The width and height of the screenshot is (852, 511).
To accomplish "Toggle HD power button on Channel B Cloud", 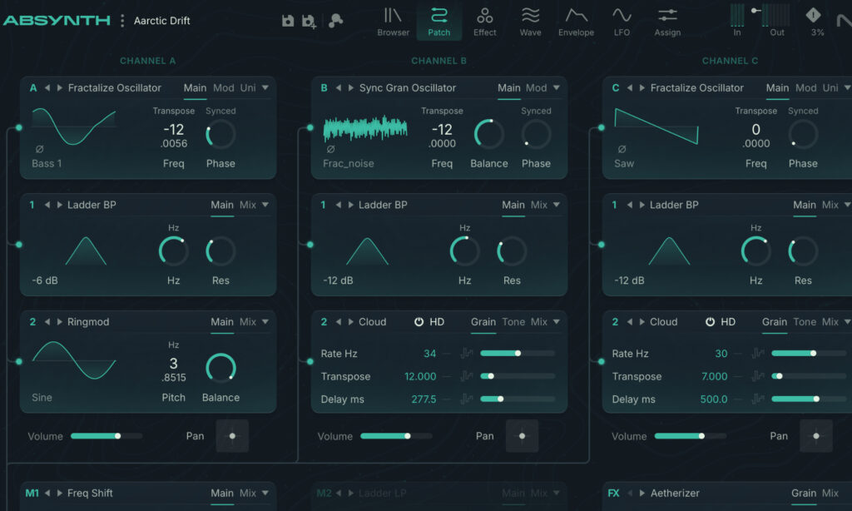I will [419, 322].
